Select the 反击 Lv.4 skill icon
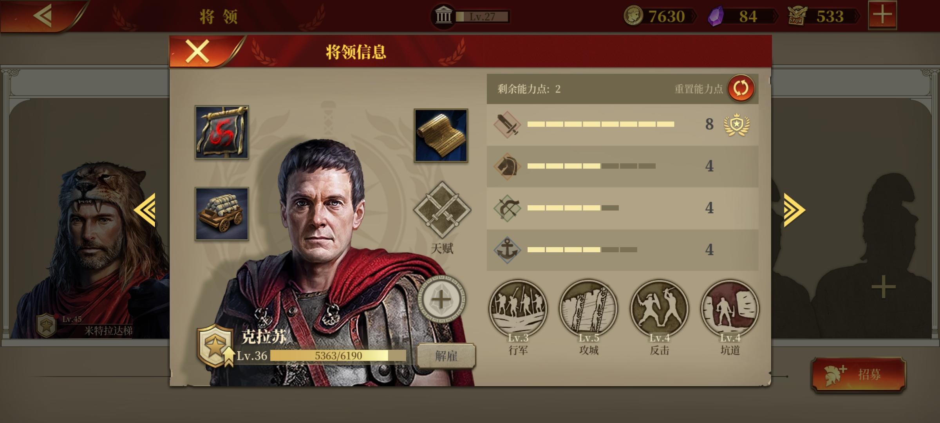The image size is (940, 423). coord(660,309)
